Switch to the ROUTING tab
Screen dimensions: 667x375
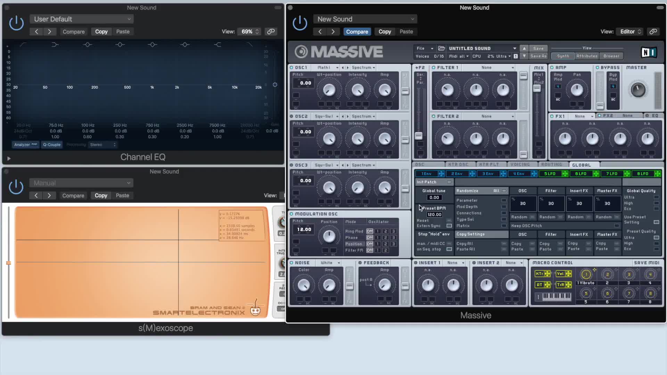[x=551, y=165]
